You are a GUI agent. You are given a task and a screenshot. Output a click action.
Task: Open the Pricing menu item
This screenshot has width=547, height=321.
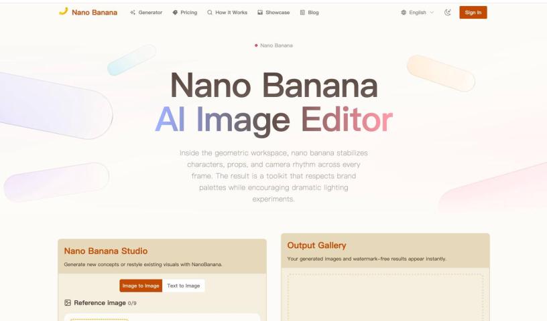185,13
